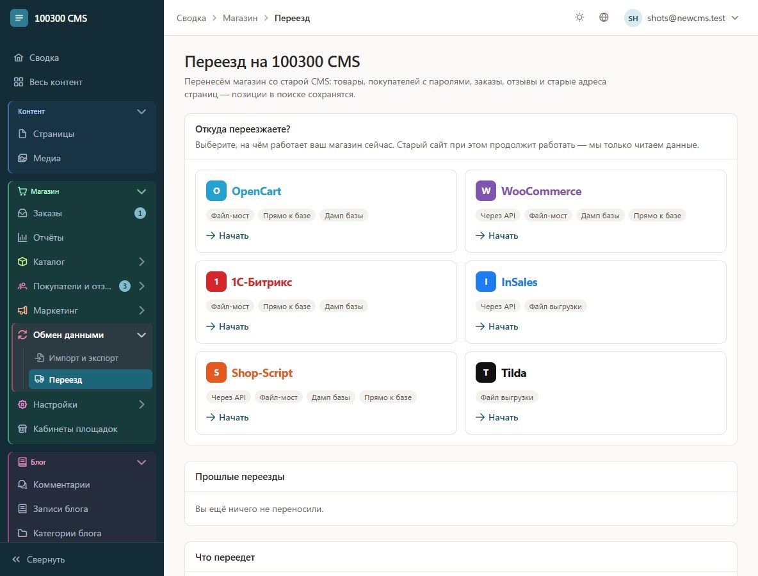
Task: Start migration from OpenCart via Начать
Action: [x=227, y=236]
